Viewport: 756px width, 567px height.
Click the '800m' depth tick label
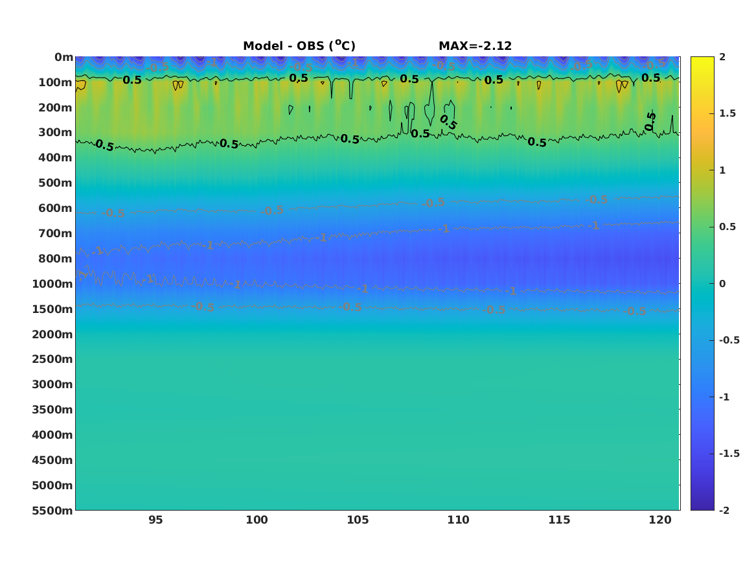(x=56, y=259)
